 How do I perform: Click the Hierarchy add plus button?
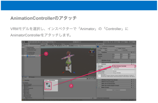(x=23, y=46)
